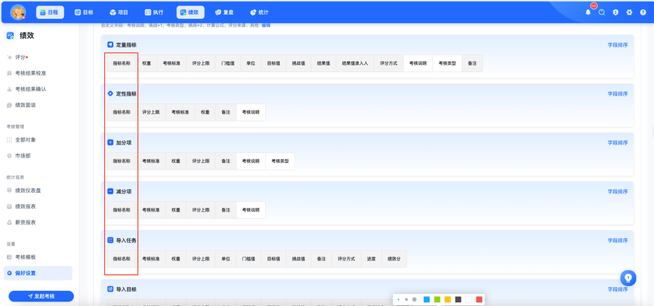Click the shield icon in top bar

[x=615, y=12]
